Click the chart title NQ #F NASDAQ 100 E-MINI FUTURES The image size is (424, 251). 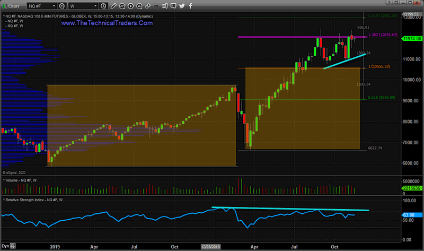78,16
